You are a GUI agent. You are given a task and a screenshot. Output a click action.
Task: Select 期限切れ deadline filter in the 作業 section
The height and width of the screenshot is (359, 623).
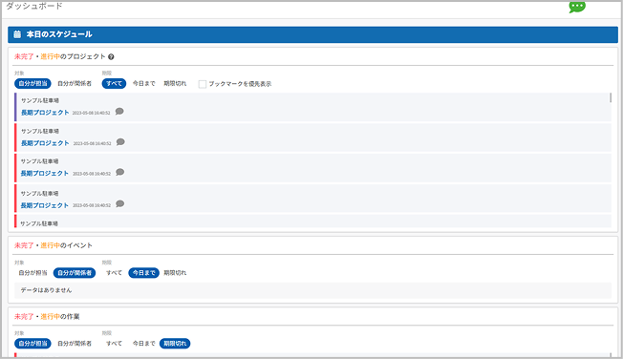click(x=175, y=343)
